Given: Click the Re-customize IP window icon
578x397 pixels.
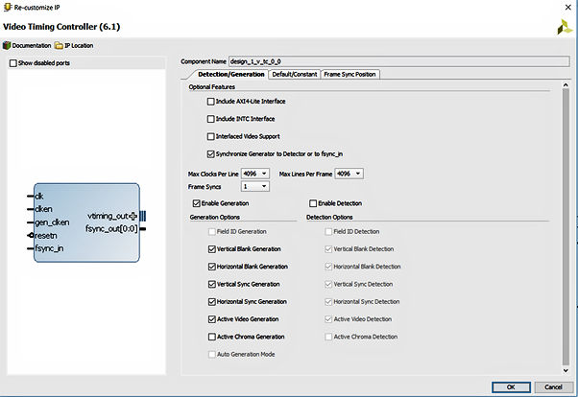Looking at the screenshot, I should (6, 6).
